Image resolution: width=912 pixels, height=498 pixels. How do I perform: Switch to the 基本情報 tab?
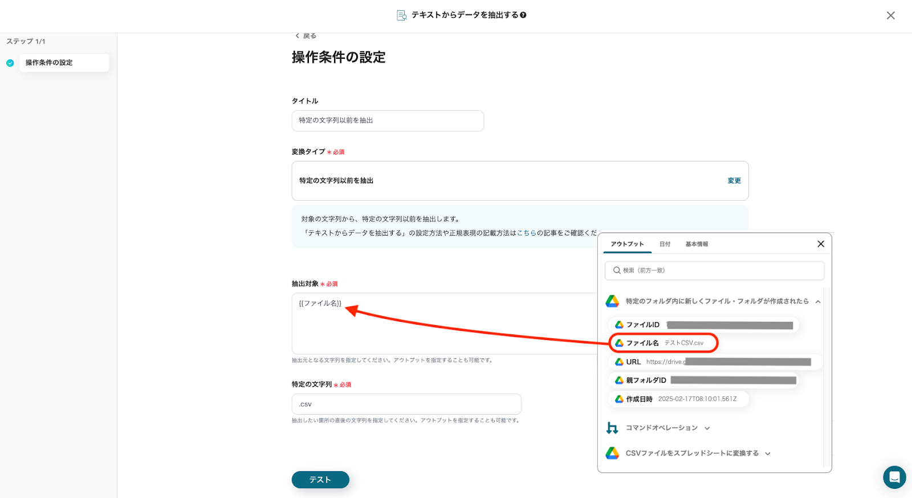coord(697,244)
